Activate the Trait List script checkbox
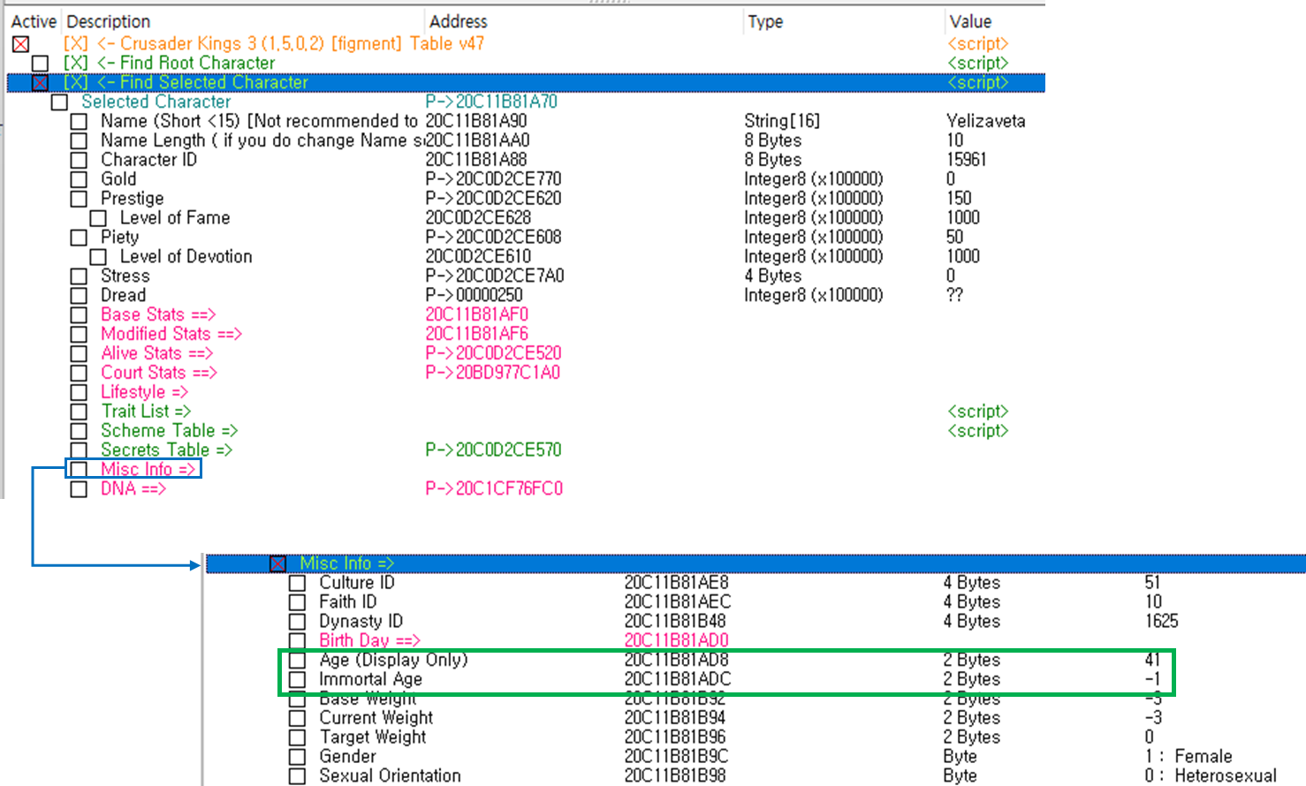The height and width of the screenshot is (786, 1306). tap(79, 413)
